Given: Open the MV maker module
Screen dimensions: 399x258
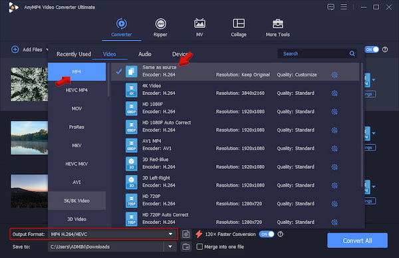Looking at the screenshot, I should tap(199, 28).
